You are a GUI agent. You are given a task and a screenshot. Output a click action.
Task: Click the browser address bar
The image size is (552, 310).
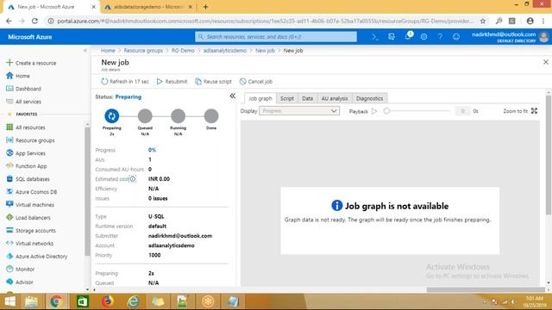coord(266,21)
